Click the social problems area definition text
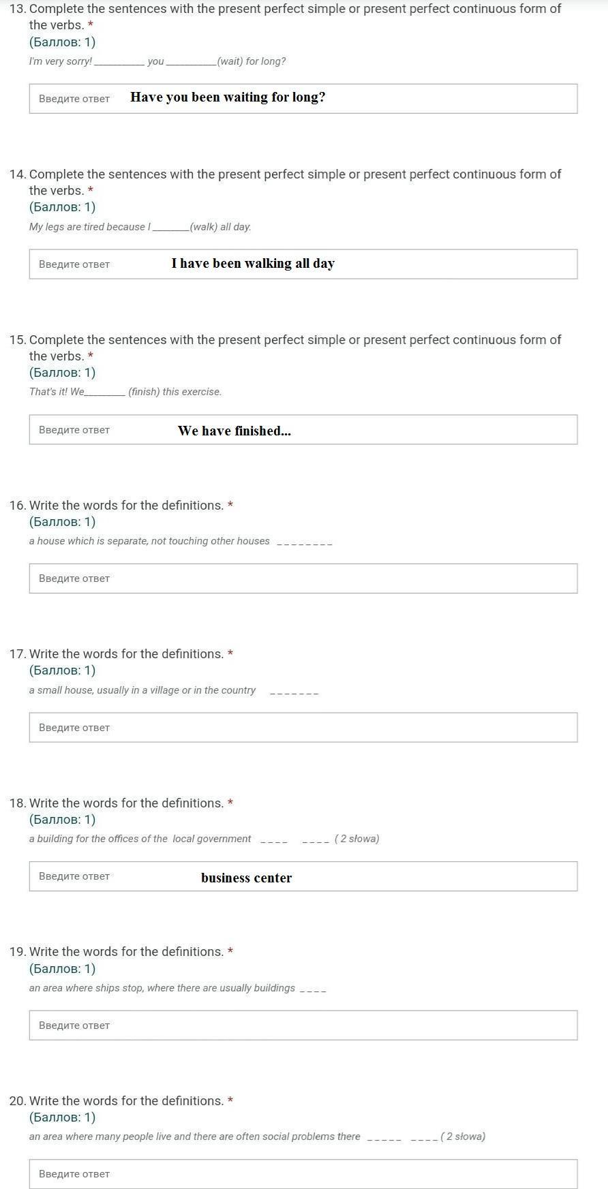The height and width of the screenshot is (1189, 608). tap(194, 1137)
